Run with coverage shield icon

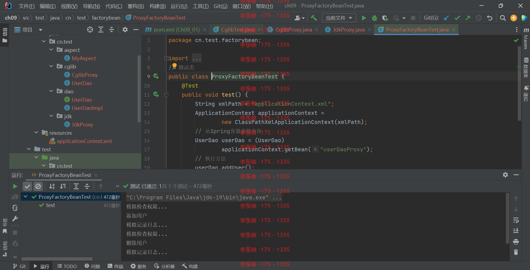click(385, 18)
